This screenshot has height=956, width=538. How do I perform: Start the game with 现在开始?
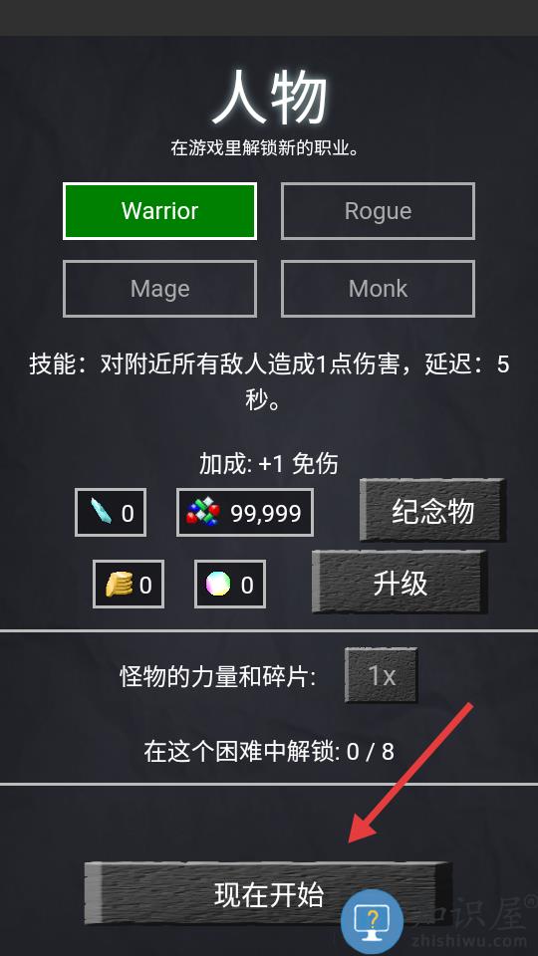pos(268,894)
